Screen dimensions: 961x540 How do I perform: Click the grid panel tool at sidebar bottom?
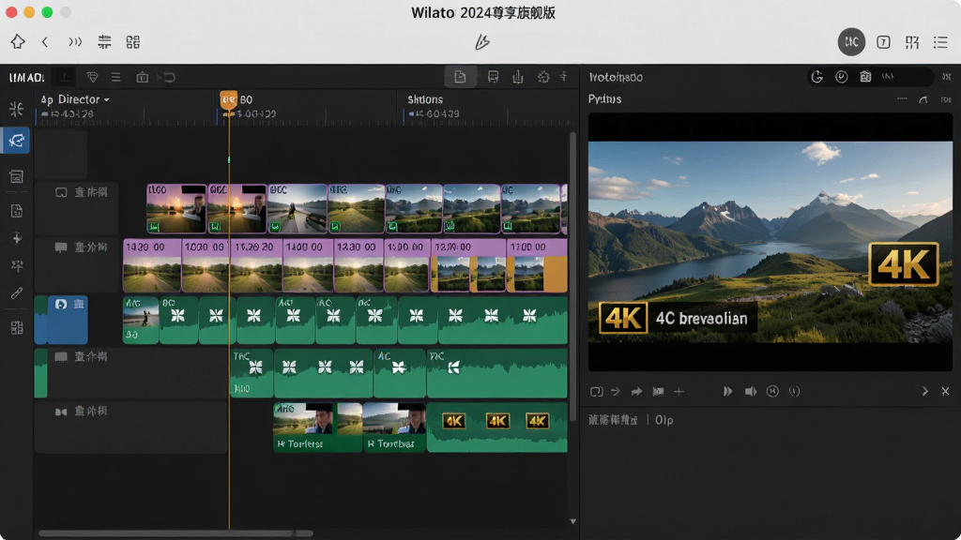pos(17,327)
